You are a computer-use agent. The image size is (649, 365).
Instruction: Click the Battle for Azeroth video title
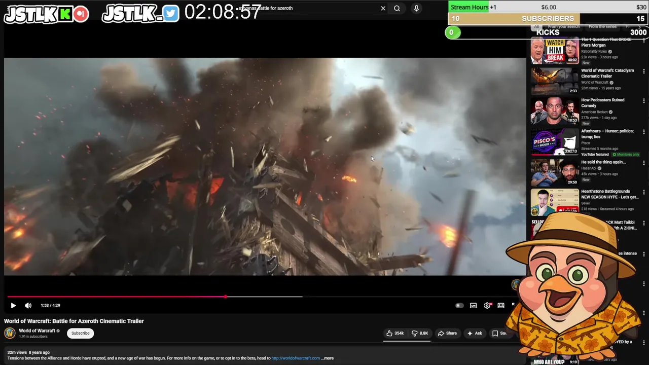click(74, 321)
